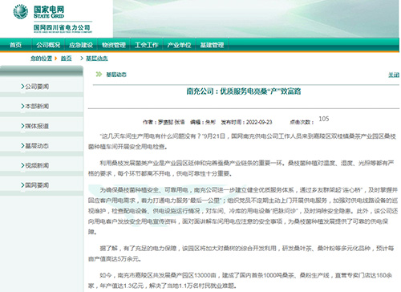Click the author text 罗唐懿 张语
401x292 pixels.
(x=171, y=122)
